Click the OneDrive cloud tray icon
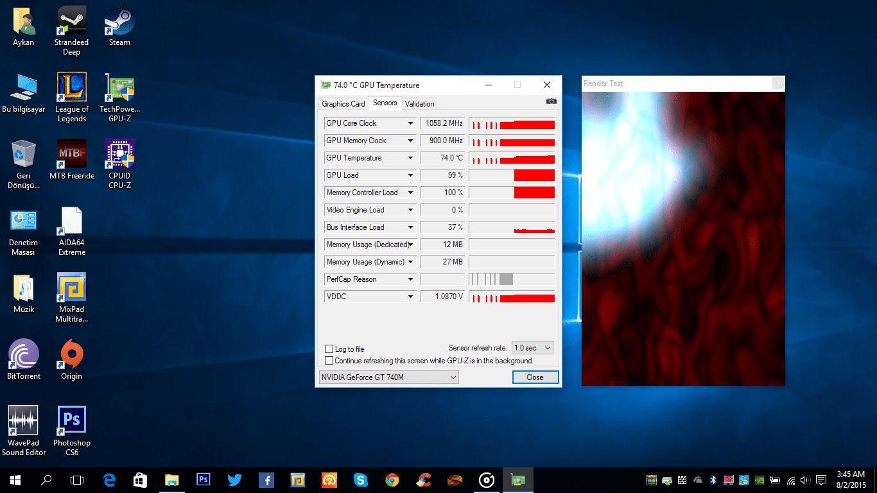This screenshot has width=877, height=493. [698, 480]
